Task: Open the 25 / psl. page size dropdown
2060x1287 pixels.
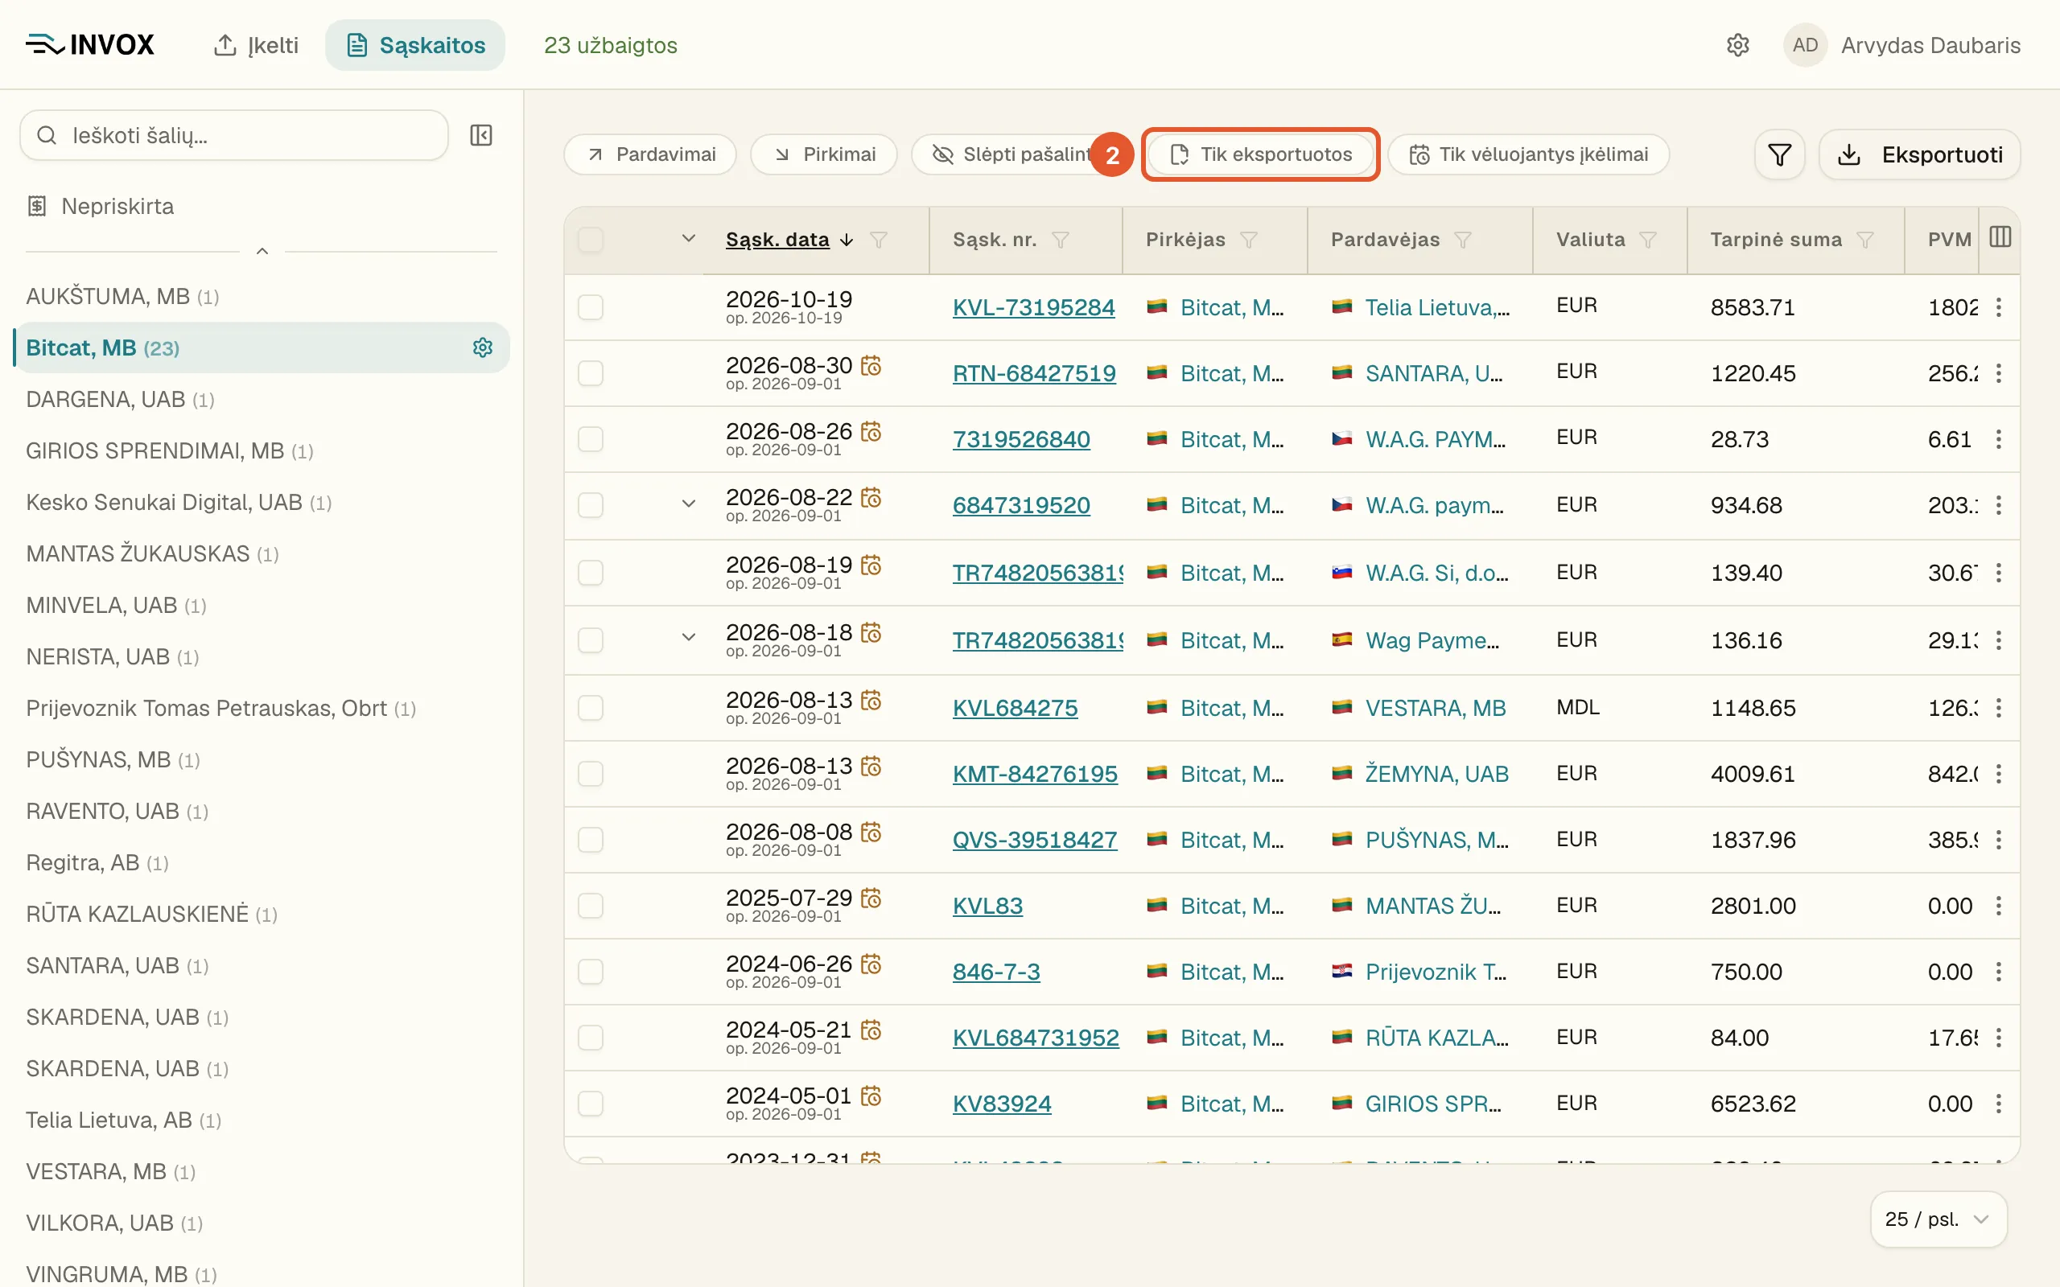Action: click(x=1938, y=1219)
